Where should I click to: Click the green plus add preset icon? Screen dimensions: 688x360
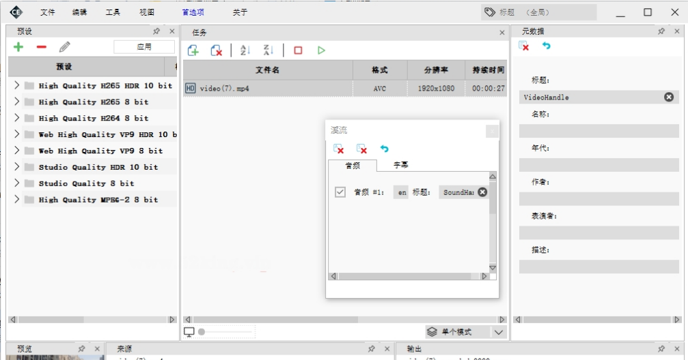point(18,47)
